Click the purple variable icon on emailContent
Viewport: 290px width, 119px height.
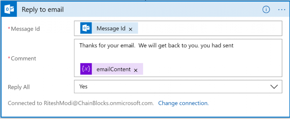pos(86,69)
